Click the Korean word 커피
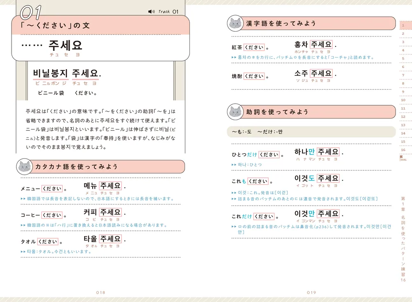 click(x=90, y=212)
